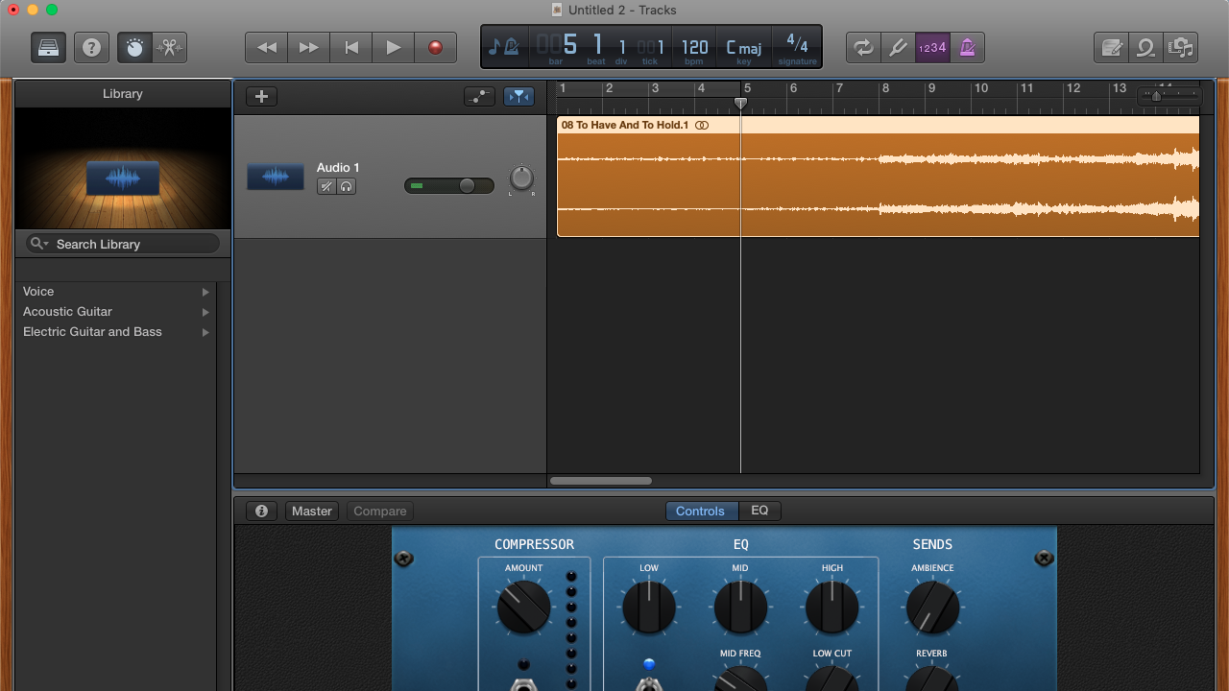Screen dimensions: 1229x691
Task: Open the Loop Browser
Action: tap(1146, 47)
